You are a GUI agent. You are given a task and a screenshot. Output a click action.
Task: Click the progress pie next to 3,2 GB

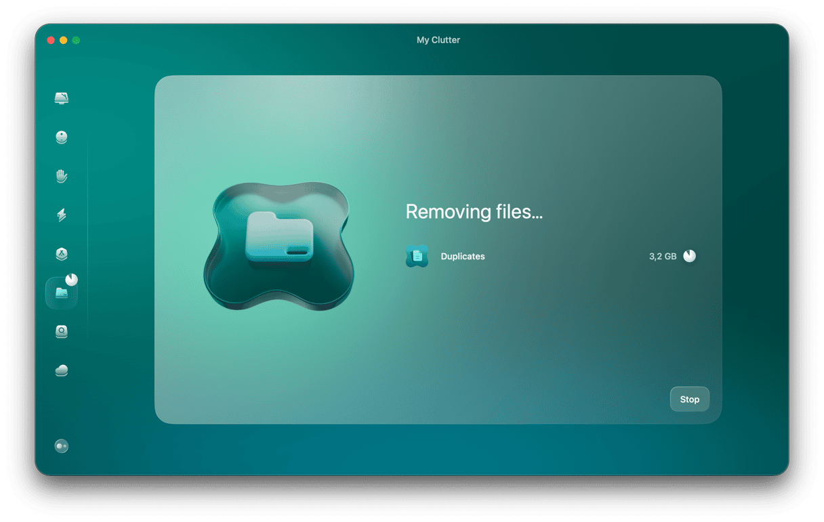(x=689, y=256)
